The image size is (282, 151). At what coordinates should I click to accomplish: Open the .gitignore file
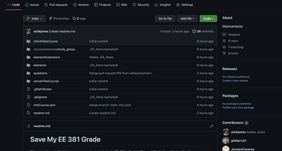coord(40,97)
